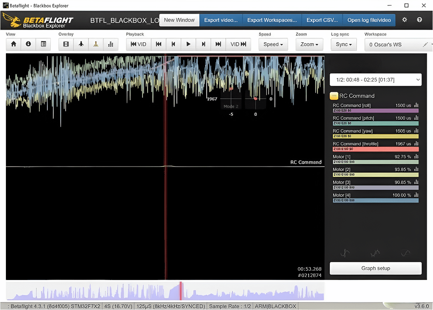
Task: Open the Zoom dropdown
Action: point(309,44)
